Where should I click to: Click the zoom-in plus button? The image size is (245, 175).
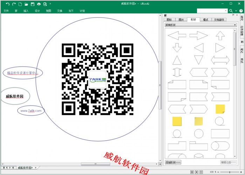click(241, 172)
